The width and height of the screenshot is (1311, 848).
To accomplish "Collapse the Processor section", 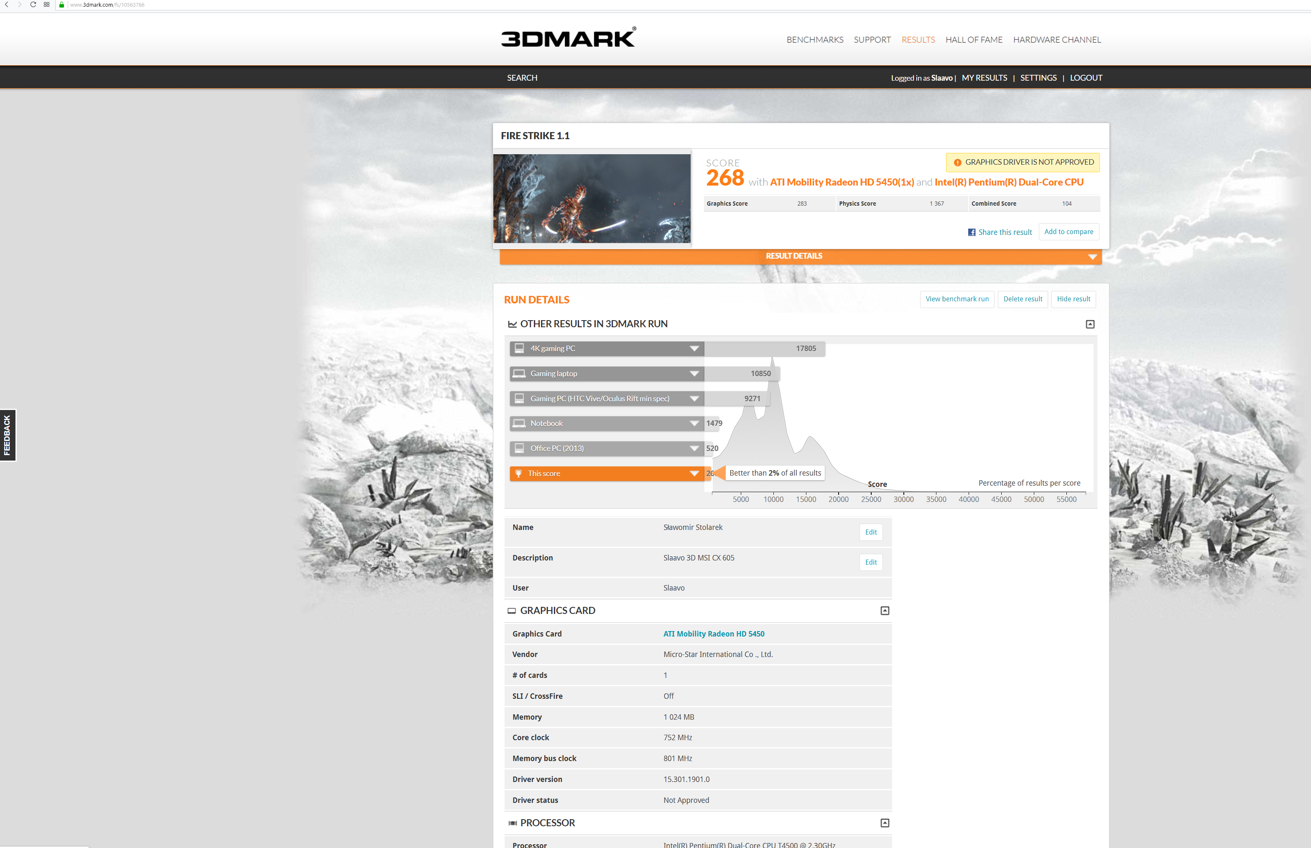I will (x=885, y=823).
